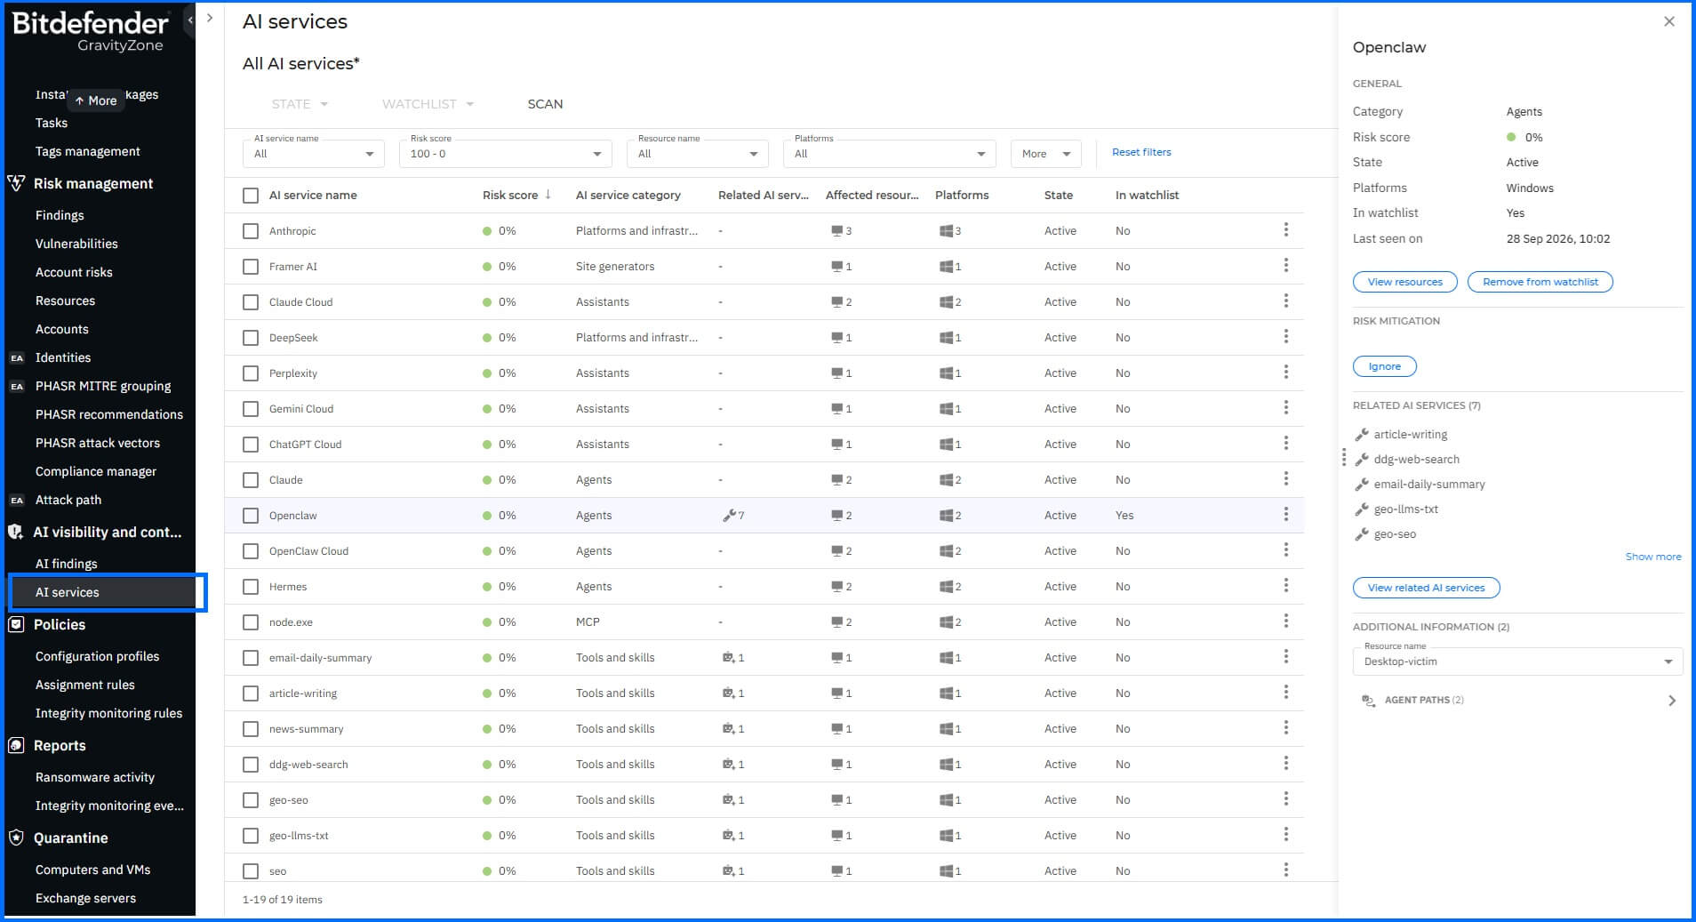Close the Openclaw details panel
The image size is (1696, 922).
[1669, 21]
